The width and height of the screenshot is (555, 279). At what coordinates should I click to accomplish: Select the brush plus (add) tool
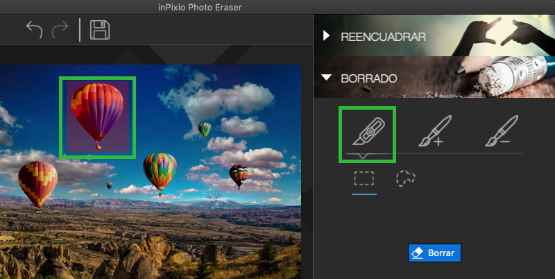435,131
